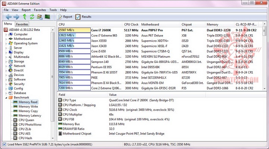Select the Display monitor icon
This screenshot has width=269, height=149.
click(x=10, y=53)
